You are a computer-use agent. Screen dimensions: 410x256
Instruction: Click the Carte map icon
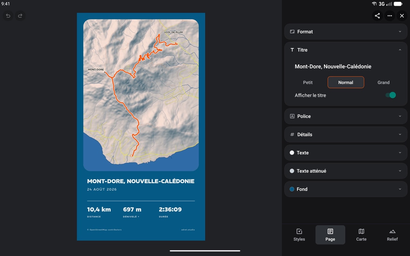coord(361,231)
